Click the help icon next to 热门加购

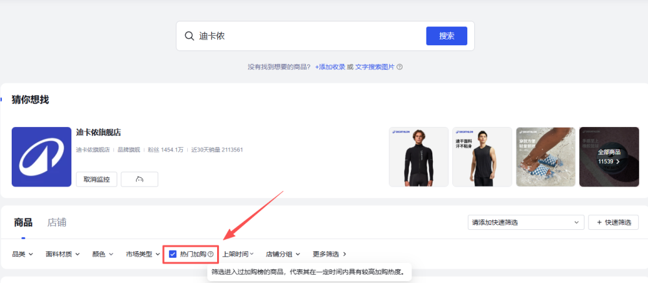(211, 254)
